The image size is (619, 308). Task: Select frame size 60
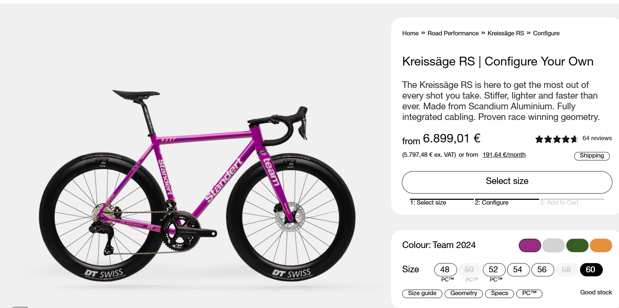591,270
